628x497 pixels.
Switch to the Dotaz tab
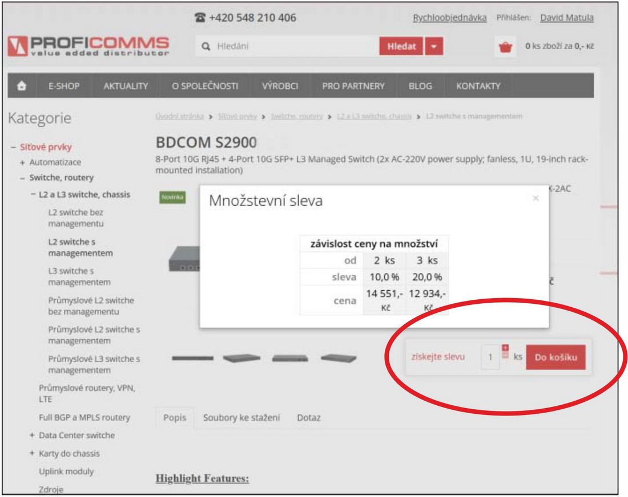[x=309, y=418]
